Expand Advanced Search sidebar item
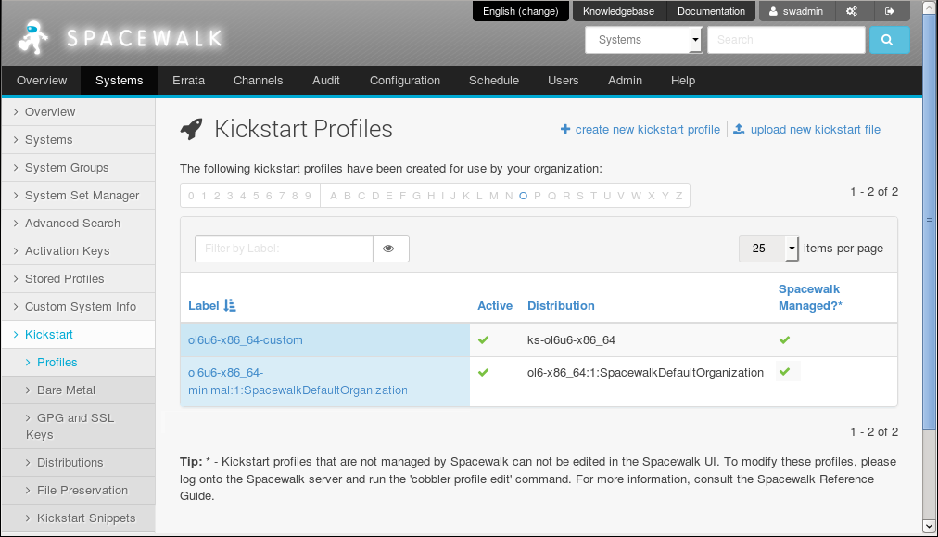Screen dimensions: 938x537 (79, 224)
